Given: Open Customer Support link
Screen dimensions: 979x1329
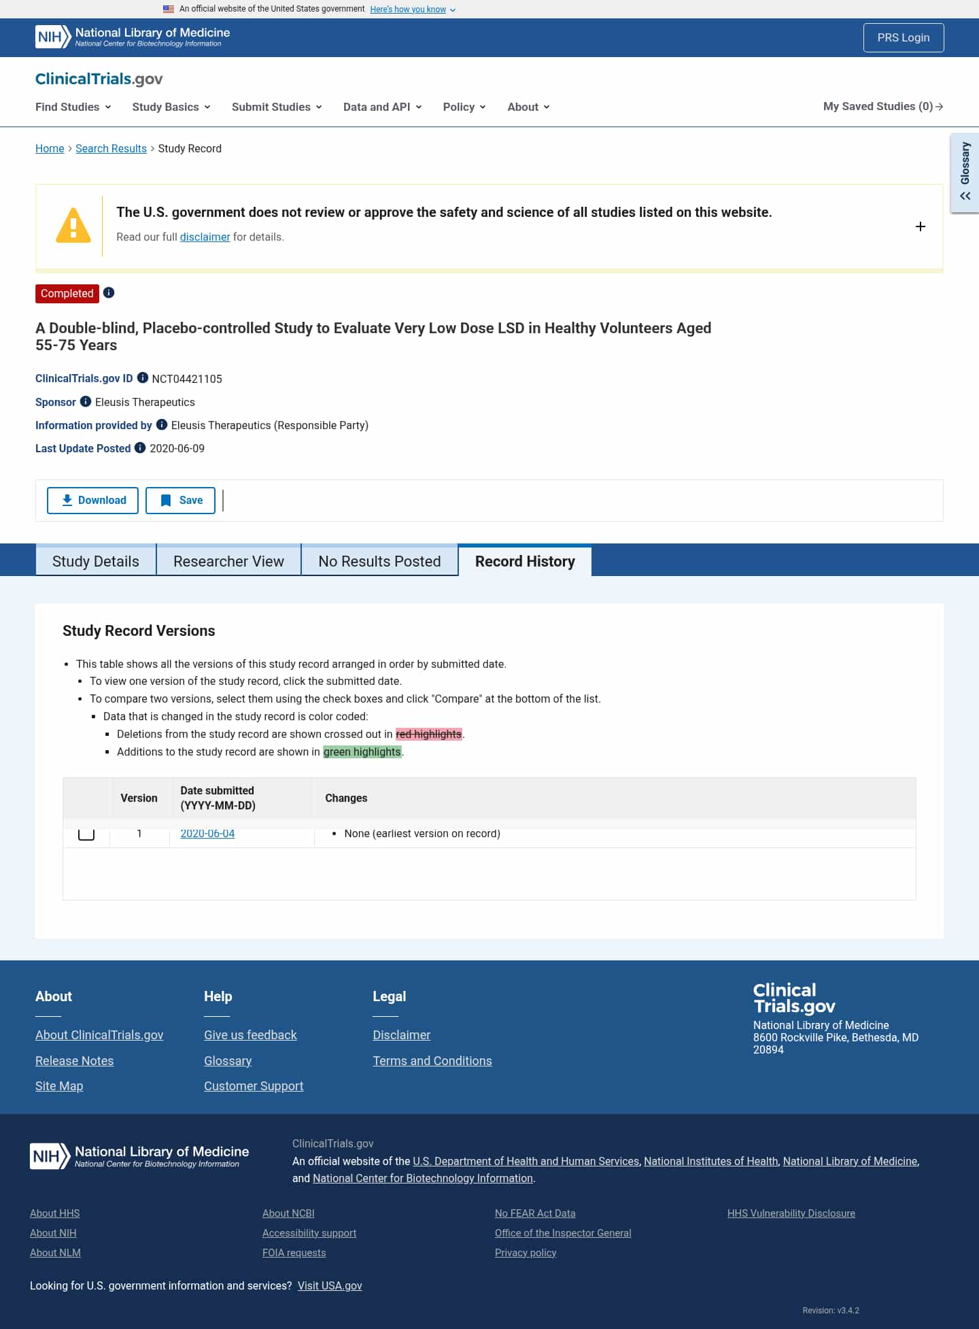Looking at the screenshot, I should coord(254,1086).
